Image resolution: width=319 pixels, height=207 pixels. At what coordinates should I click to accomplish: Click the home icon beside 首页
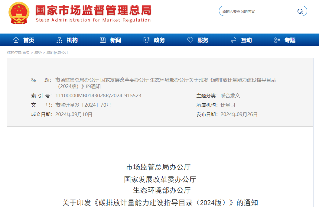click(16, 40)
